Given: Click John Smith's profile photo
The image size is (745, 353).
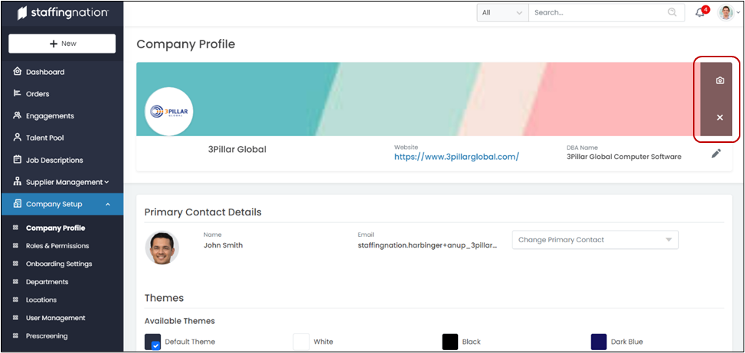Looking at the screenshot, I should 162,248.
